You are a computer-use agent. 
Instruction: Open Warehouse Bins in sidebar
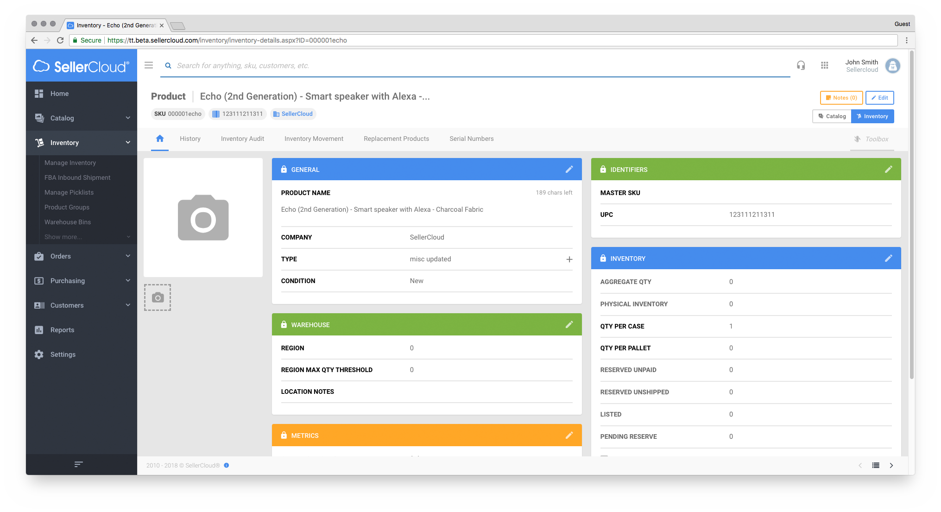click(68, 222)
